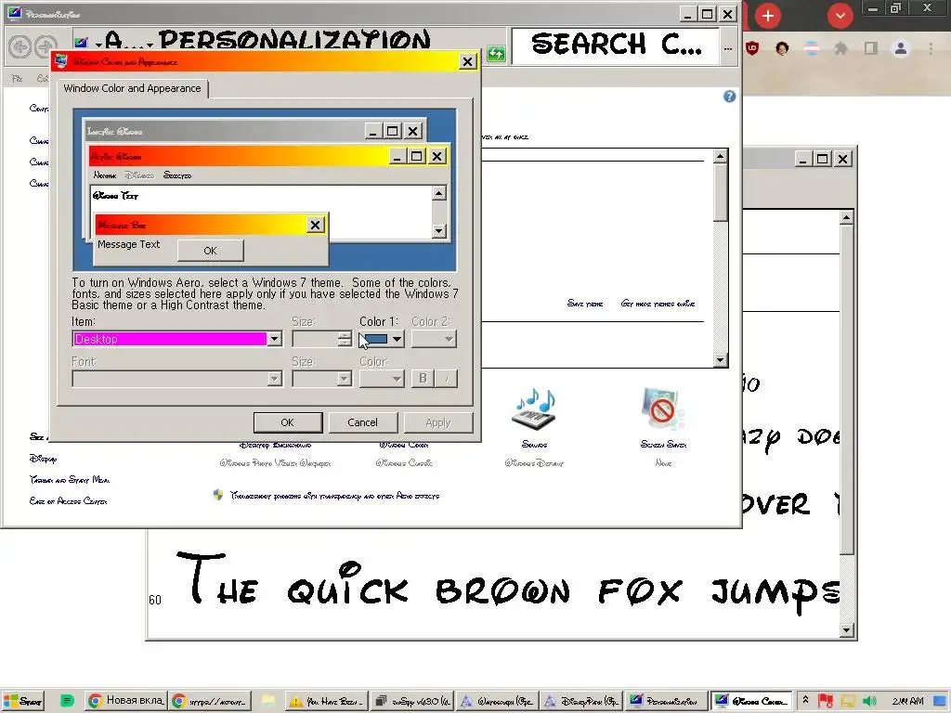Click the green refresh button beside the address bar
This screenshot has width=951, height=713.
tap(496, 53)
